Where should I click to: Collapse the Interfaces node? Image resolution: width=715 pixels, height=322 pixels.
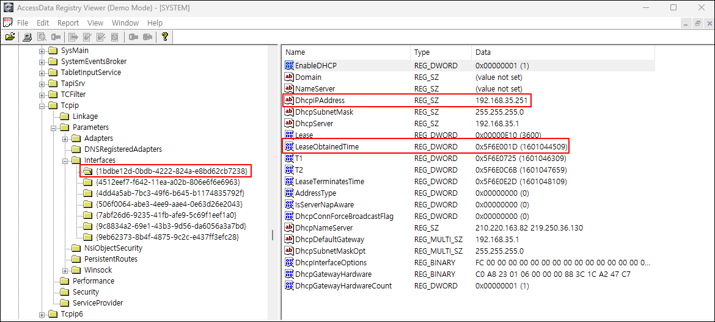click(x=65, y=160)
